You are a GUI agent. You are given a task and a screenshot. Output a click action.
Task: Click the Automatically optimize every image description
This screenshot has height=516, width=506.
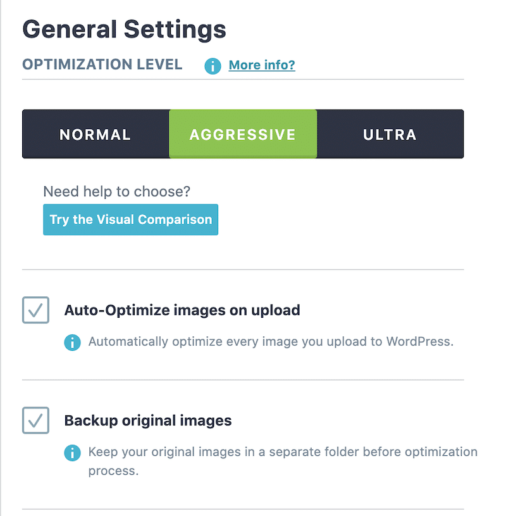(x=271, y=342)
